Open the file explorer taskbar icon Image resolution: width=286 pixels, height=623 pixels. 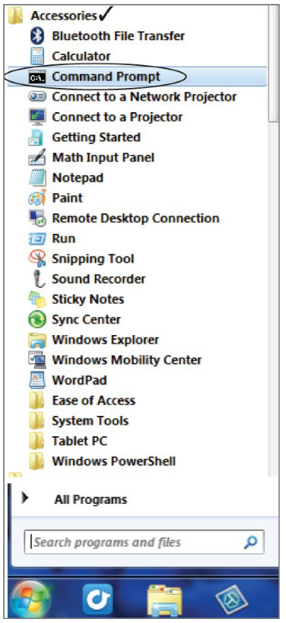[165, 600]
